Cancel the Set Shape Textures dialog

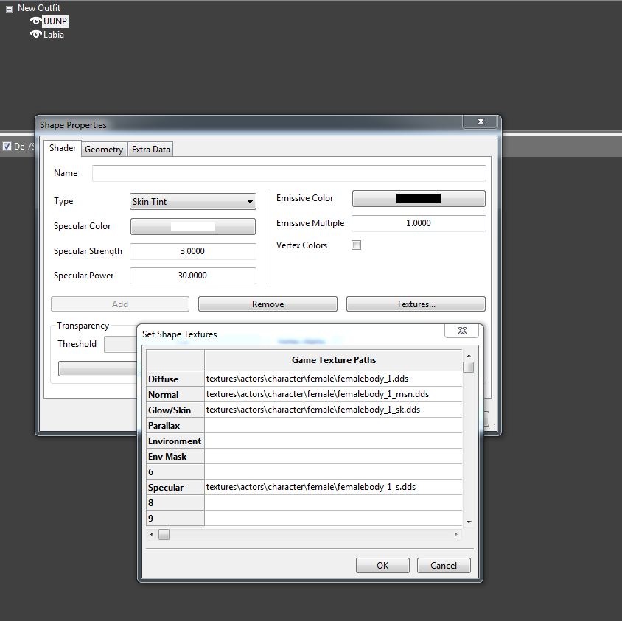pos(444,566)
